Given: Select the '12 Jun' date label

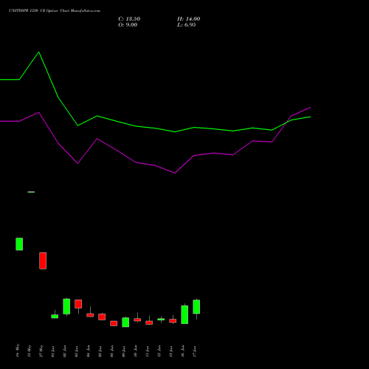Looking at the screenshot, I should pos(159,351).
